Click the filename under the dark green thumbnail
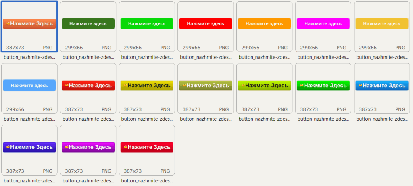The image size is (413, 186). 88,57
